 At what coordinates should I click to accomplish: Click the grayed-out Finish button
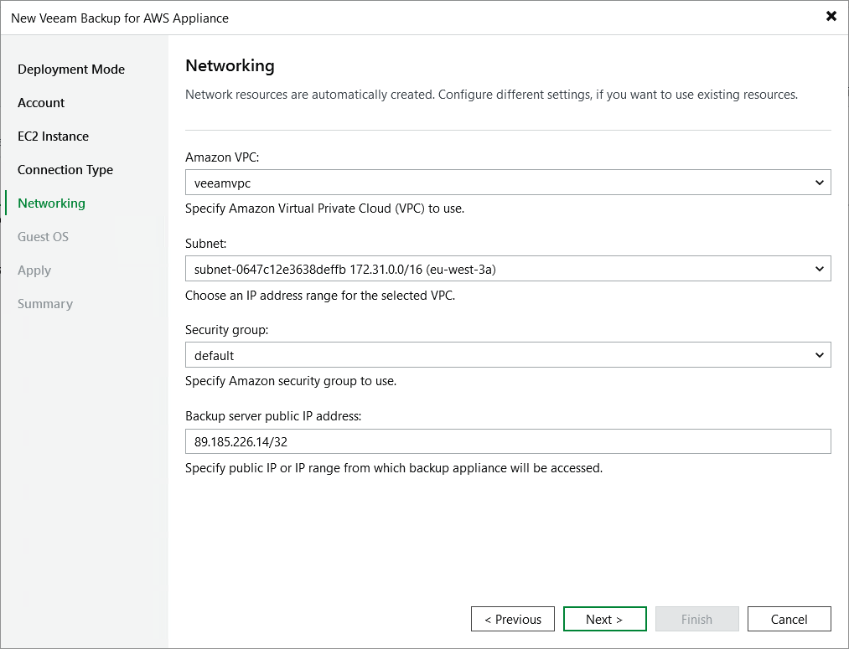click(696, 619)
